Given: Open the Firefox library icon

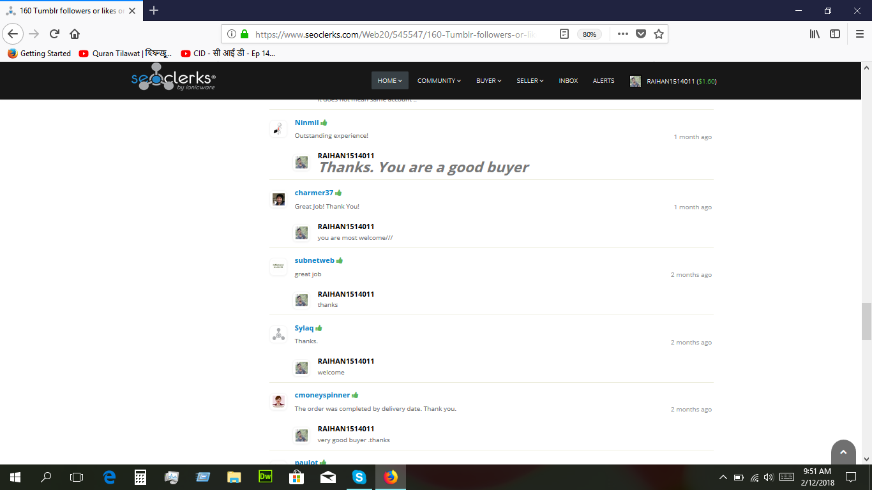Looking at the screenshot, I should (x=815, y=34).
